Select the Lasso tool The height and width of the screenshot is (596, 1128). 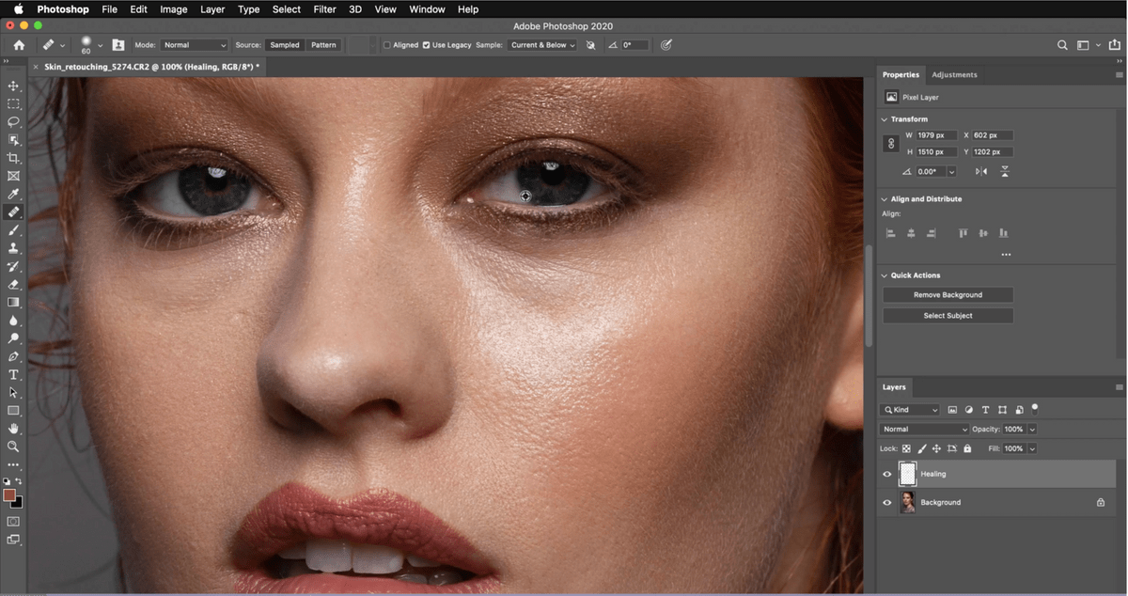click(13, 122)
